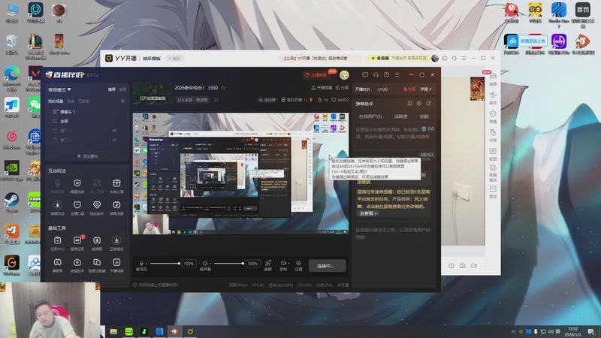Open File Explorer from taskbar
Viewport: 601px width, 338px height.
(113, 331)
